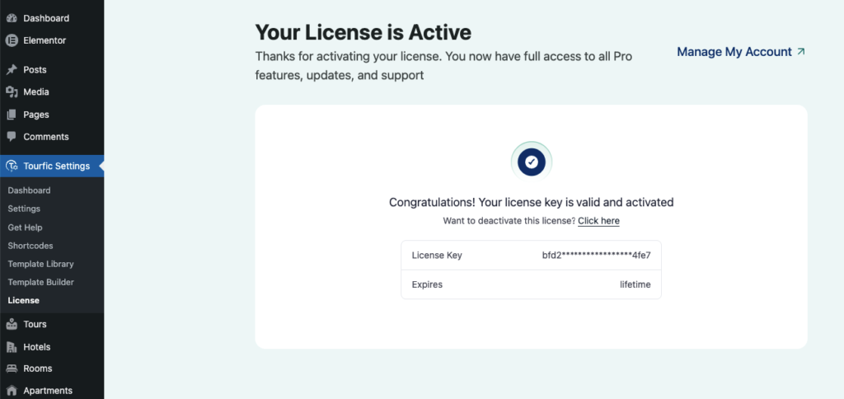844x399 pixels.
Task: Click the Tours icon in sidebar
Action: 12,324
